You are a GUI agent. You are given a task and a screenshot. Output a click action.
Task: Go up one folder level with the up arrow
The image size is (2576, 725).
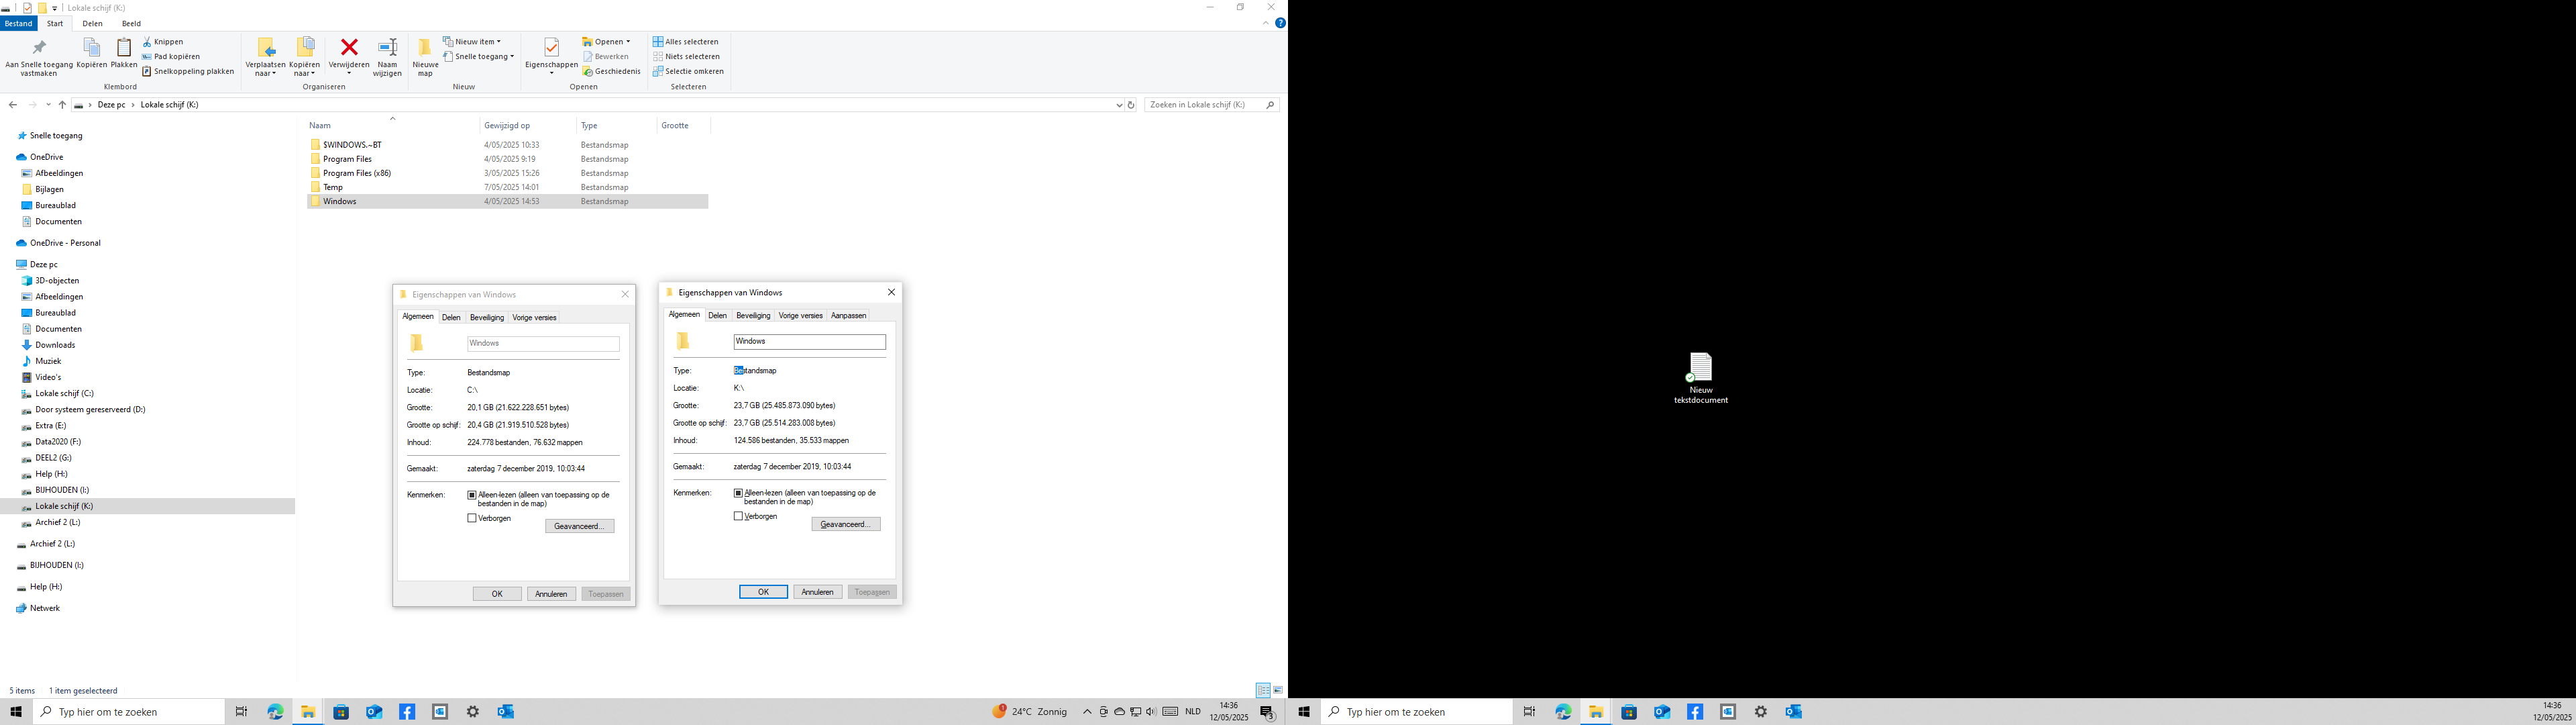[62, 104]
